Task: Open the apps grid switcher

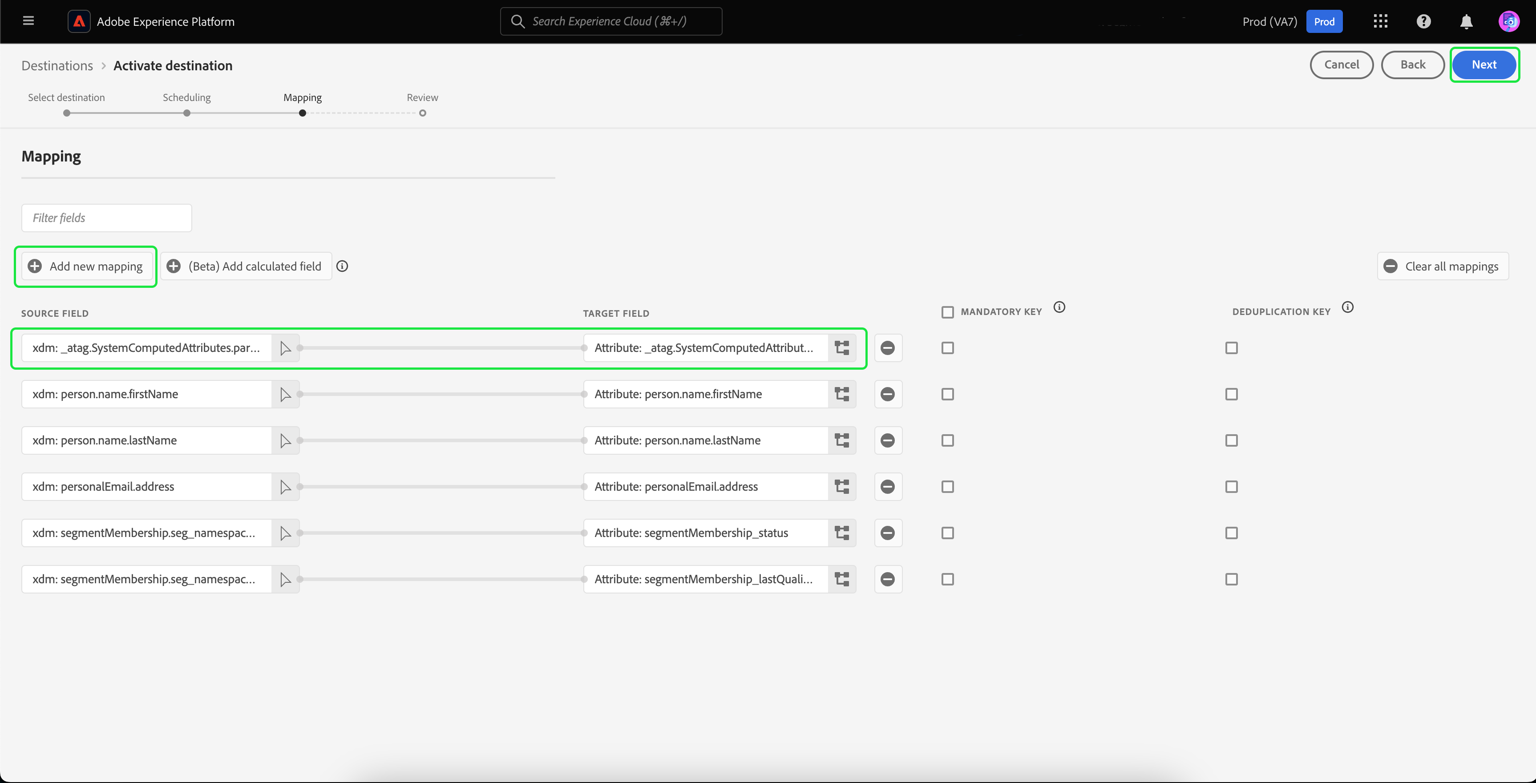Action: [x=1380, y=21]
